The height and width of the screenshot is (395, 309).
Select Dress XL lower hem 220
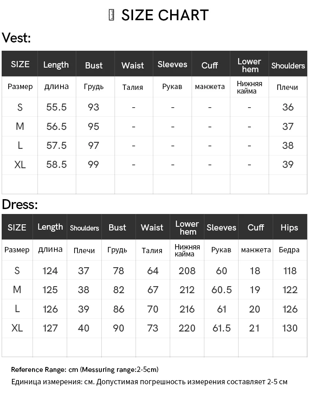click(x=187, y=328)
